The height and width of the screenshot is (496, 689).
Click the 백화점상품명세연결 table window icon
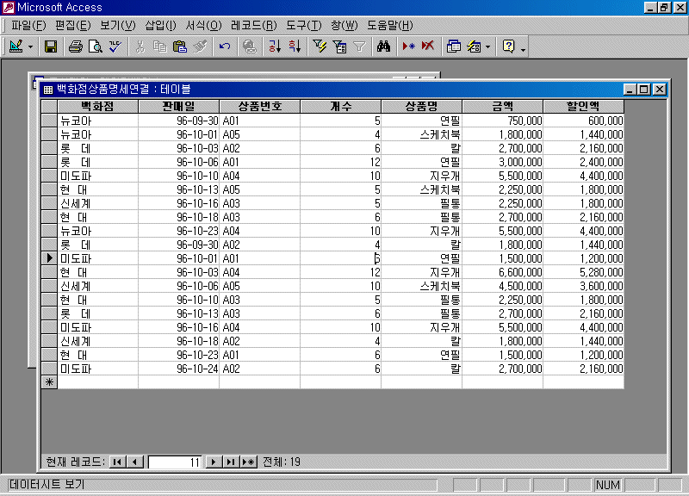click(x=48, y=90)
